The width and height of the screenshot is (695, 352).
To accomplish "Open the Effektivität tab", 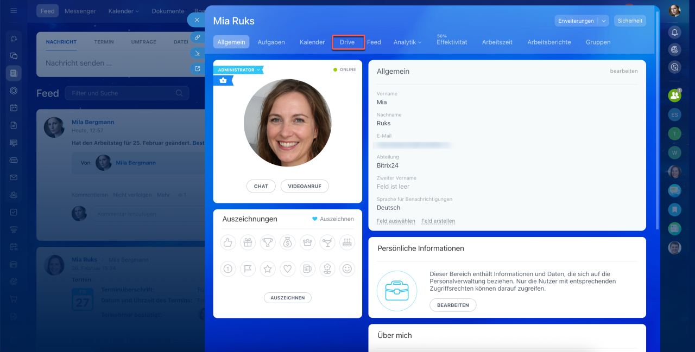I will [x=452, y=42].
